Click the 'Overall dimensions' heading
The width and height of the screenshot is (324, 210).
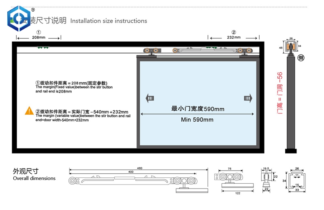(34, 178)
